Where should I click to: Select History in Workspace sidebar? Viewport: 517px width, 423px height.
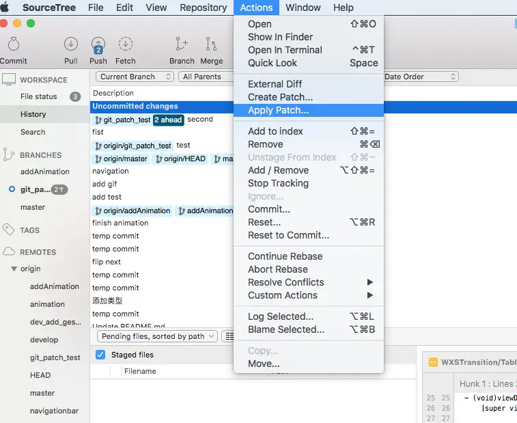[33, 114]
